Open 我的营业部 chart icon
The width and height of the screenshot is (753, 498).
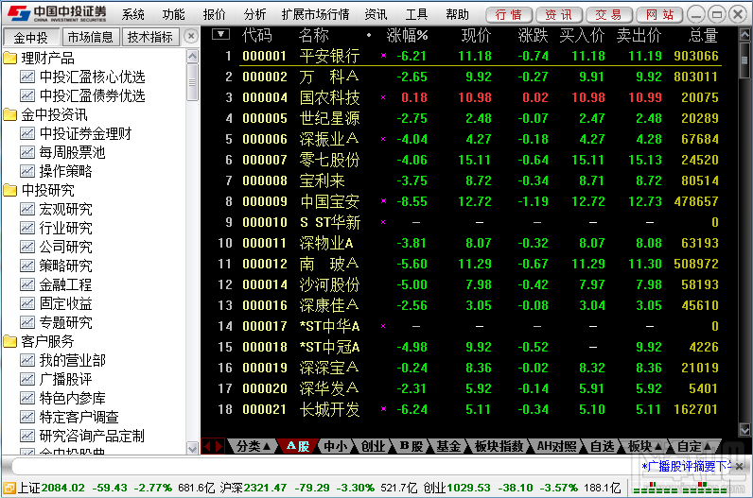click(27, 360)
